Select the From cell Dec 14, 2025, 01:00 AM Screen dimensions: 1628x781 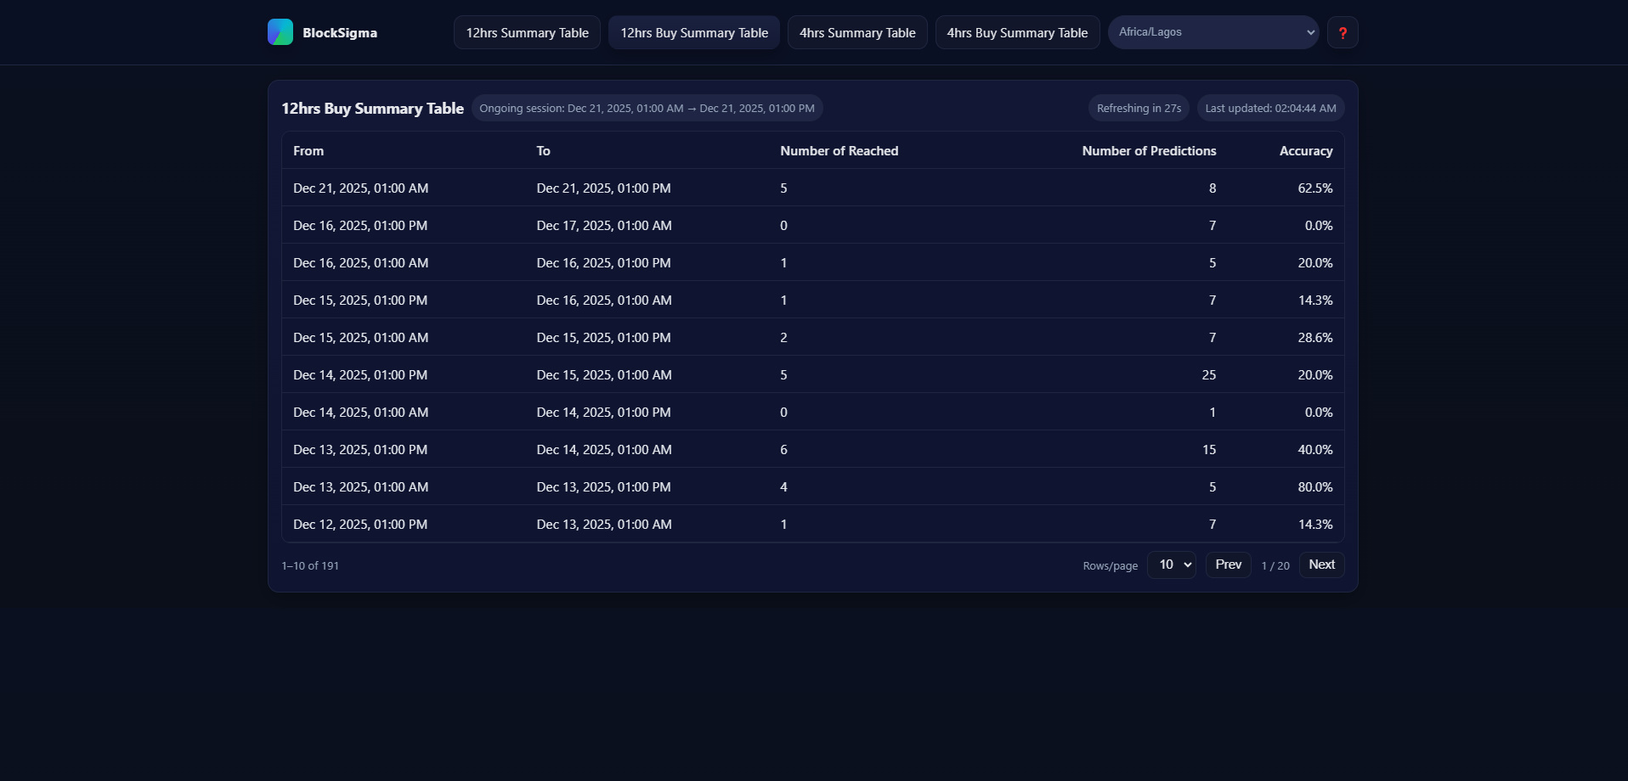[x=360, y=412]
